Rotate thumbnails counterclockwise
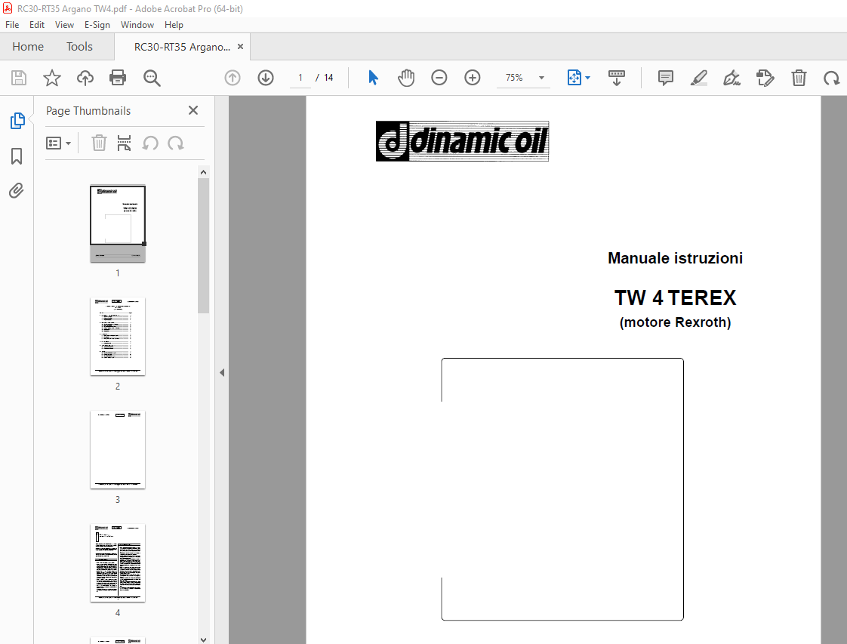The width and height of the screenshot is (847, 644). pos(150,143)
